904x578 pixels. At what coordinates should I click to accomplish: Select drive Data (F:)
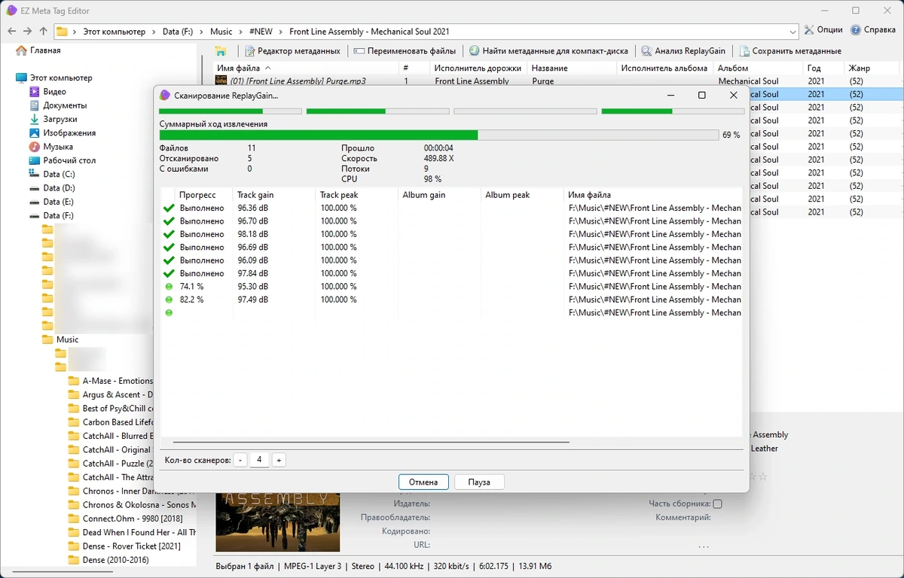point(52,215)
